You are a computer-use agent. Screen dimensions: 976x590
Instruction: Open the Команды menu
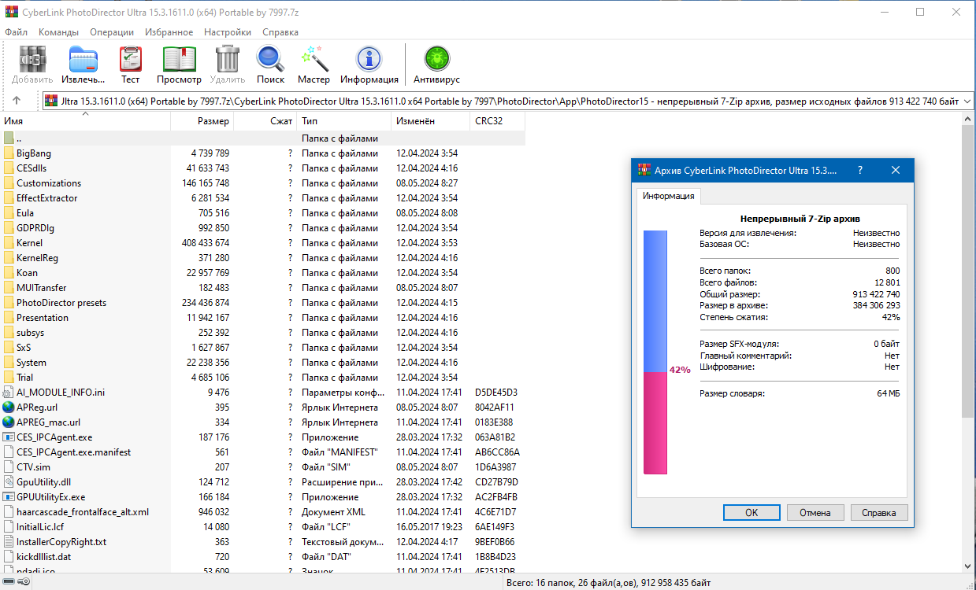[58, 32]
